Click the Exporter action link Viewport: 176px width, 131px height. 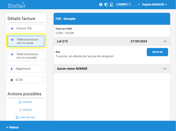(27, 110)
